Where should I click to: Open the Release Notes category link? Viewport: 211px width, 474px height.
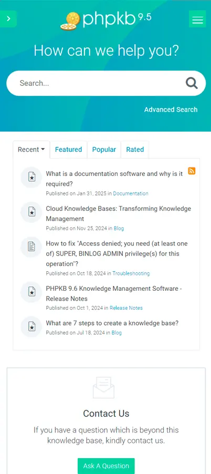[x=126, y=308]
